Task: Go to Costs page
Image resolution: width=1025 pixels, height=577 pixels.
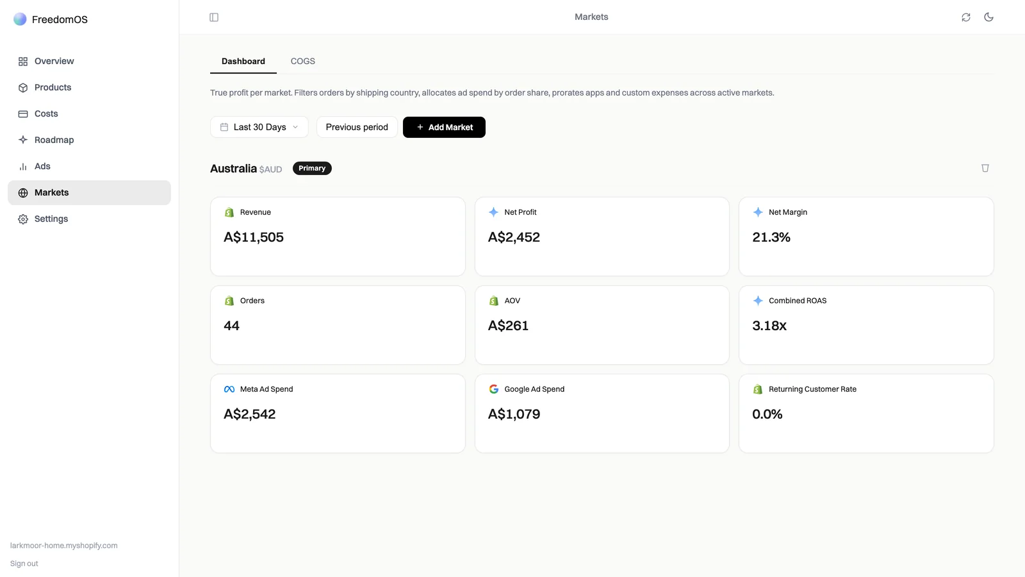Action: point(89,114)
